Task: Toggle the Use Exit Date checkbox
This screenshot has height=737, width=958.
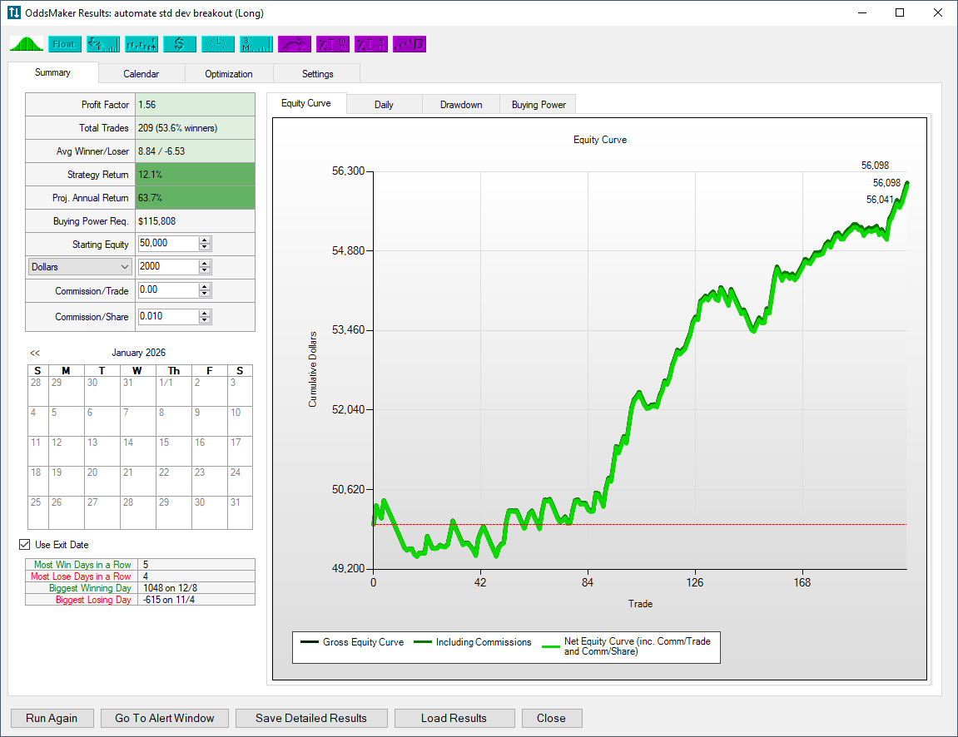Action: point(24,544)
